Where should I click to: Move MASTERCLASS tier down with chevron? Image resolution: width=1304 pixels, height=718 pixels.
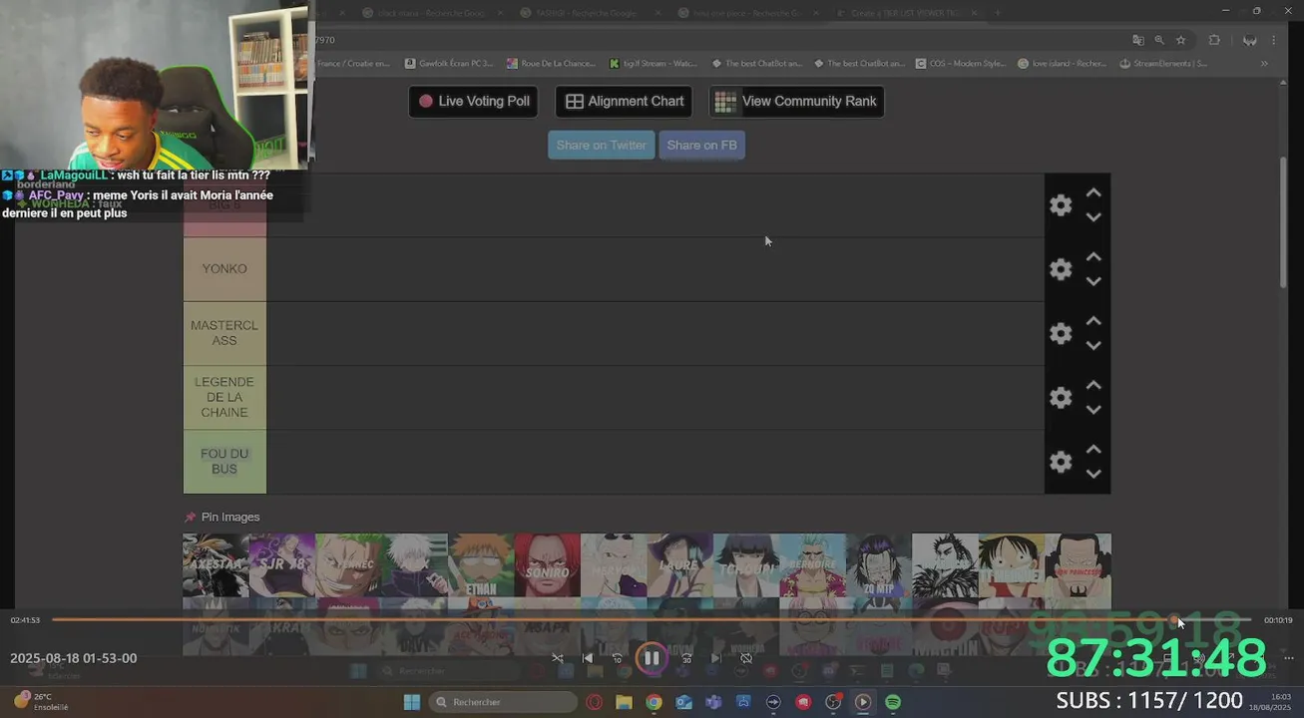pyautogui.click(x=1093, y=345)
